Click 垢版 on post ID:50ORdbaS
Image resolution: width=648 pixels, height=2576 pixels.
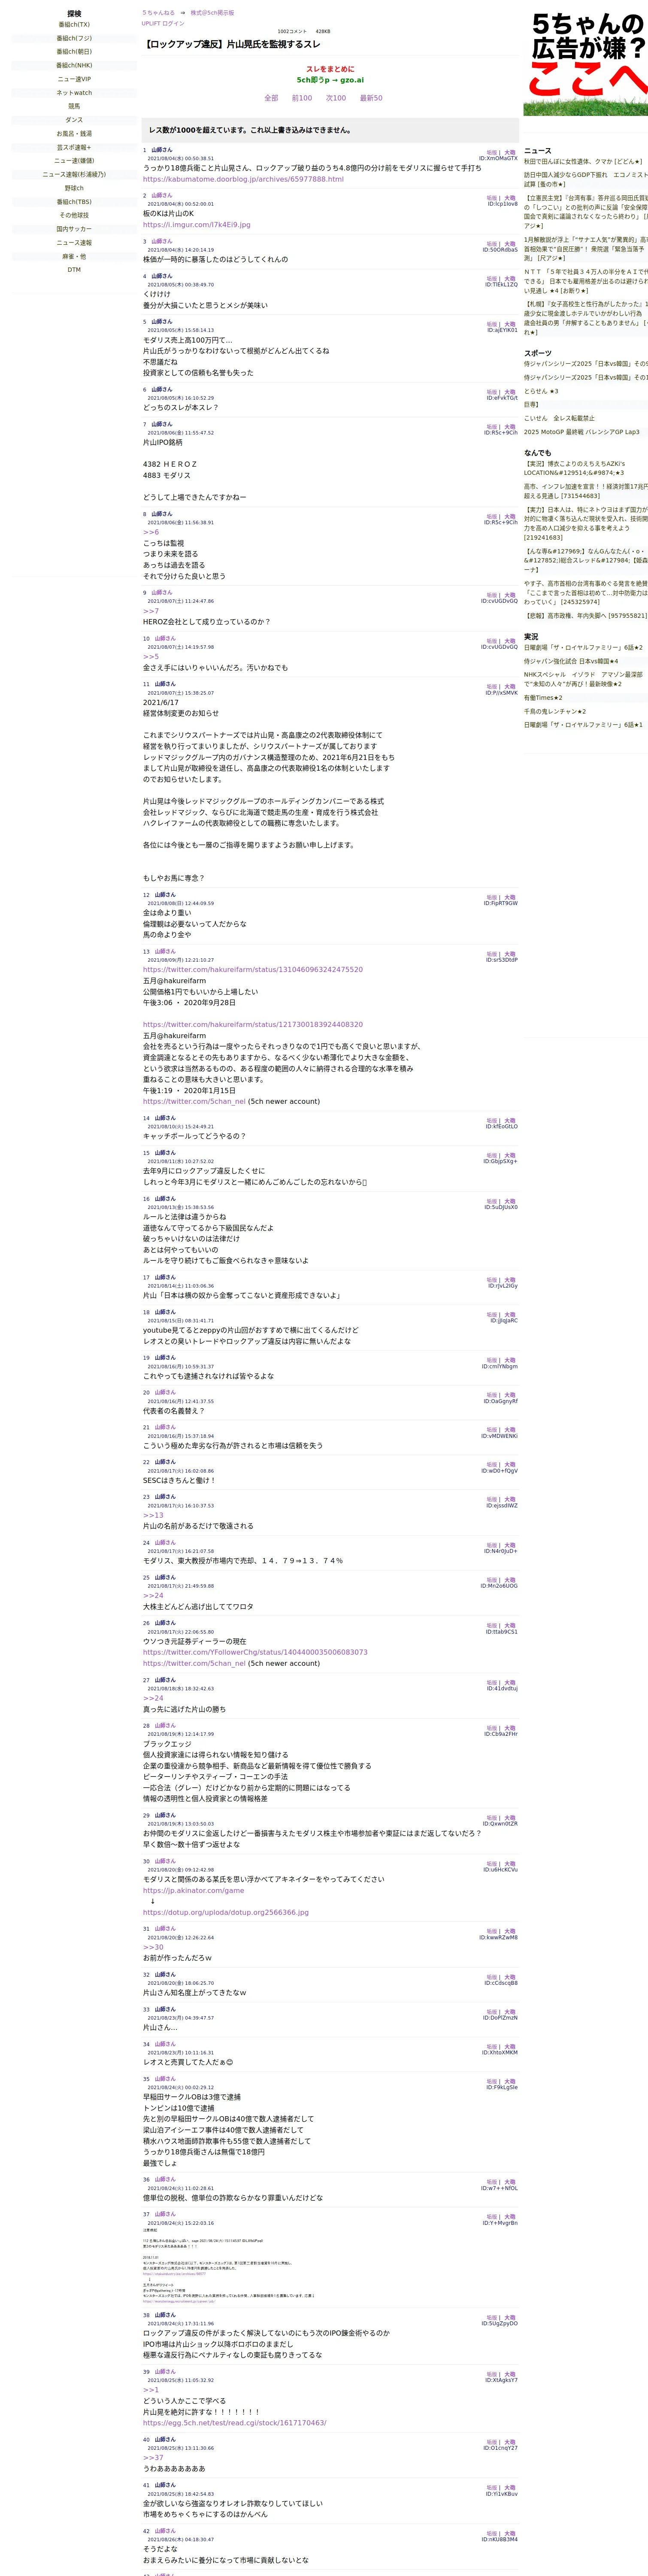(x=492, y=244)
